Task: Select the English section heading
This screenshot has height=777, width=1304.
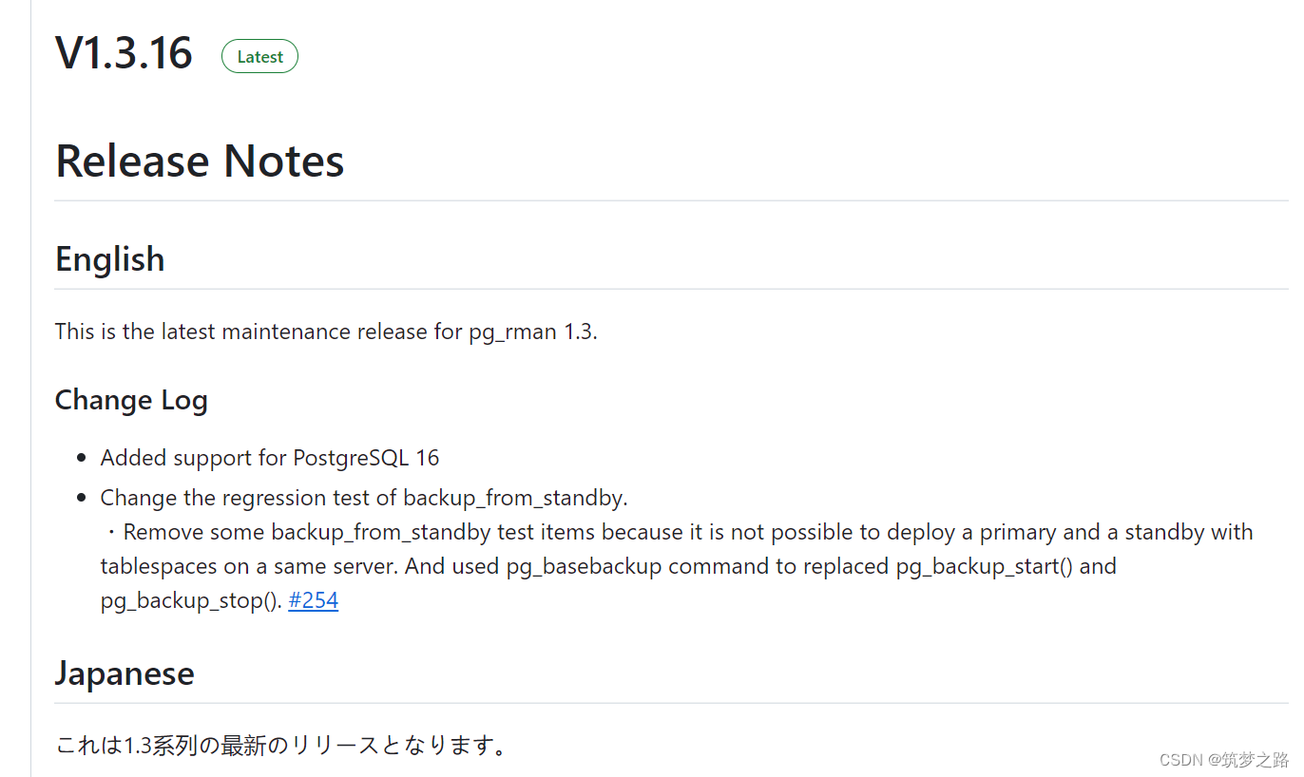Action: (x=109, y=259)
